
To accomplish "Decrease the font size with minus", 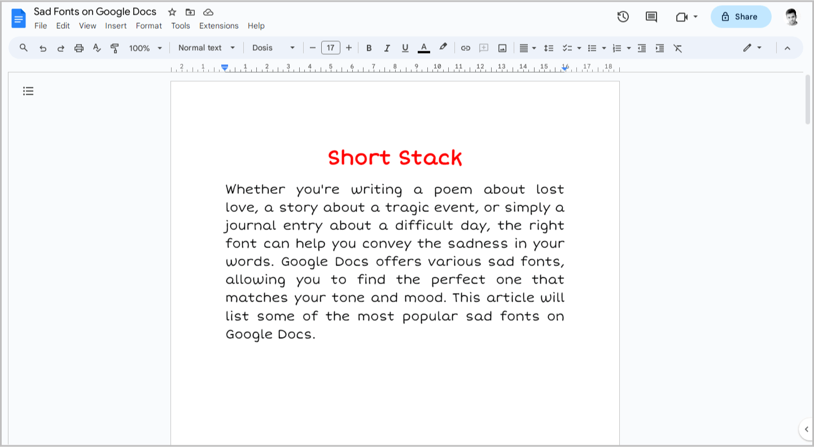I will pos(313,48).
